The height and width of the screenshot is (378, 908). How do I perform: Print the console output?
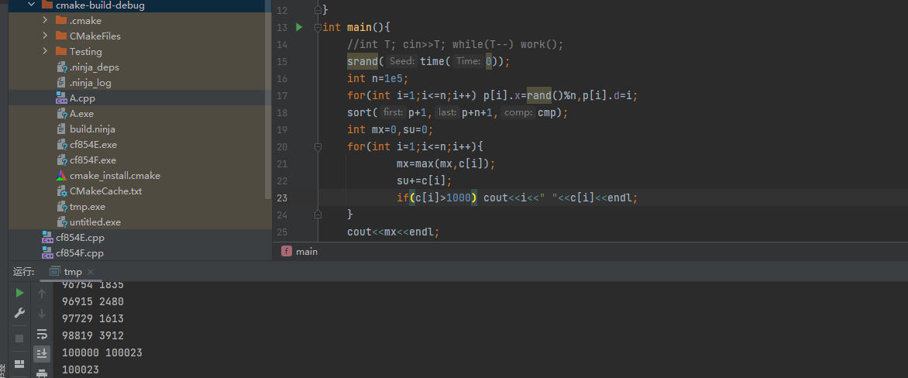(42, 373)
